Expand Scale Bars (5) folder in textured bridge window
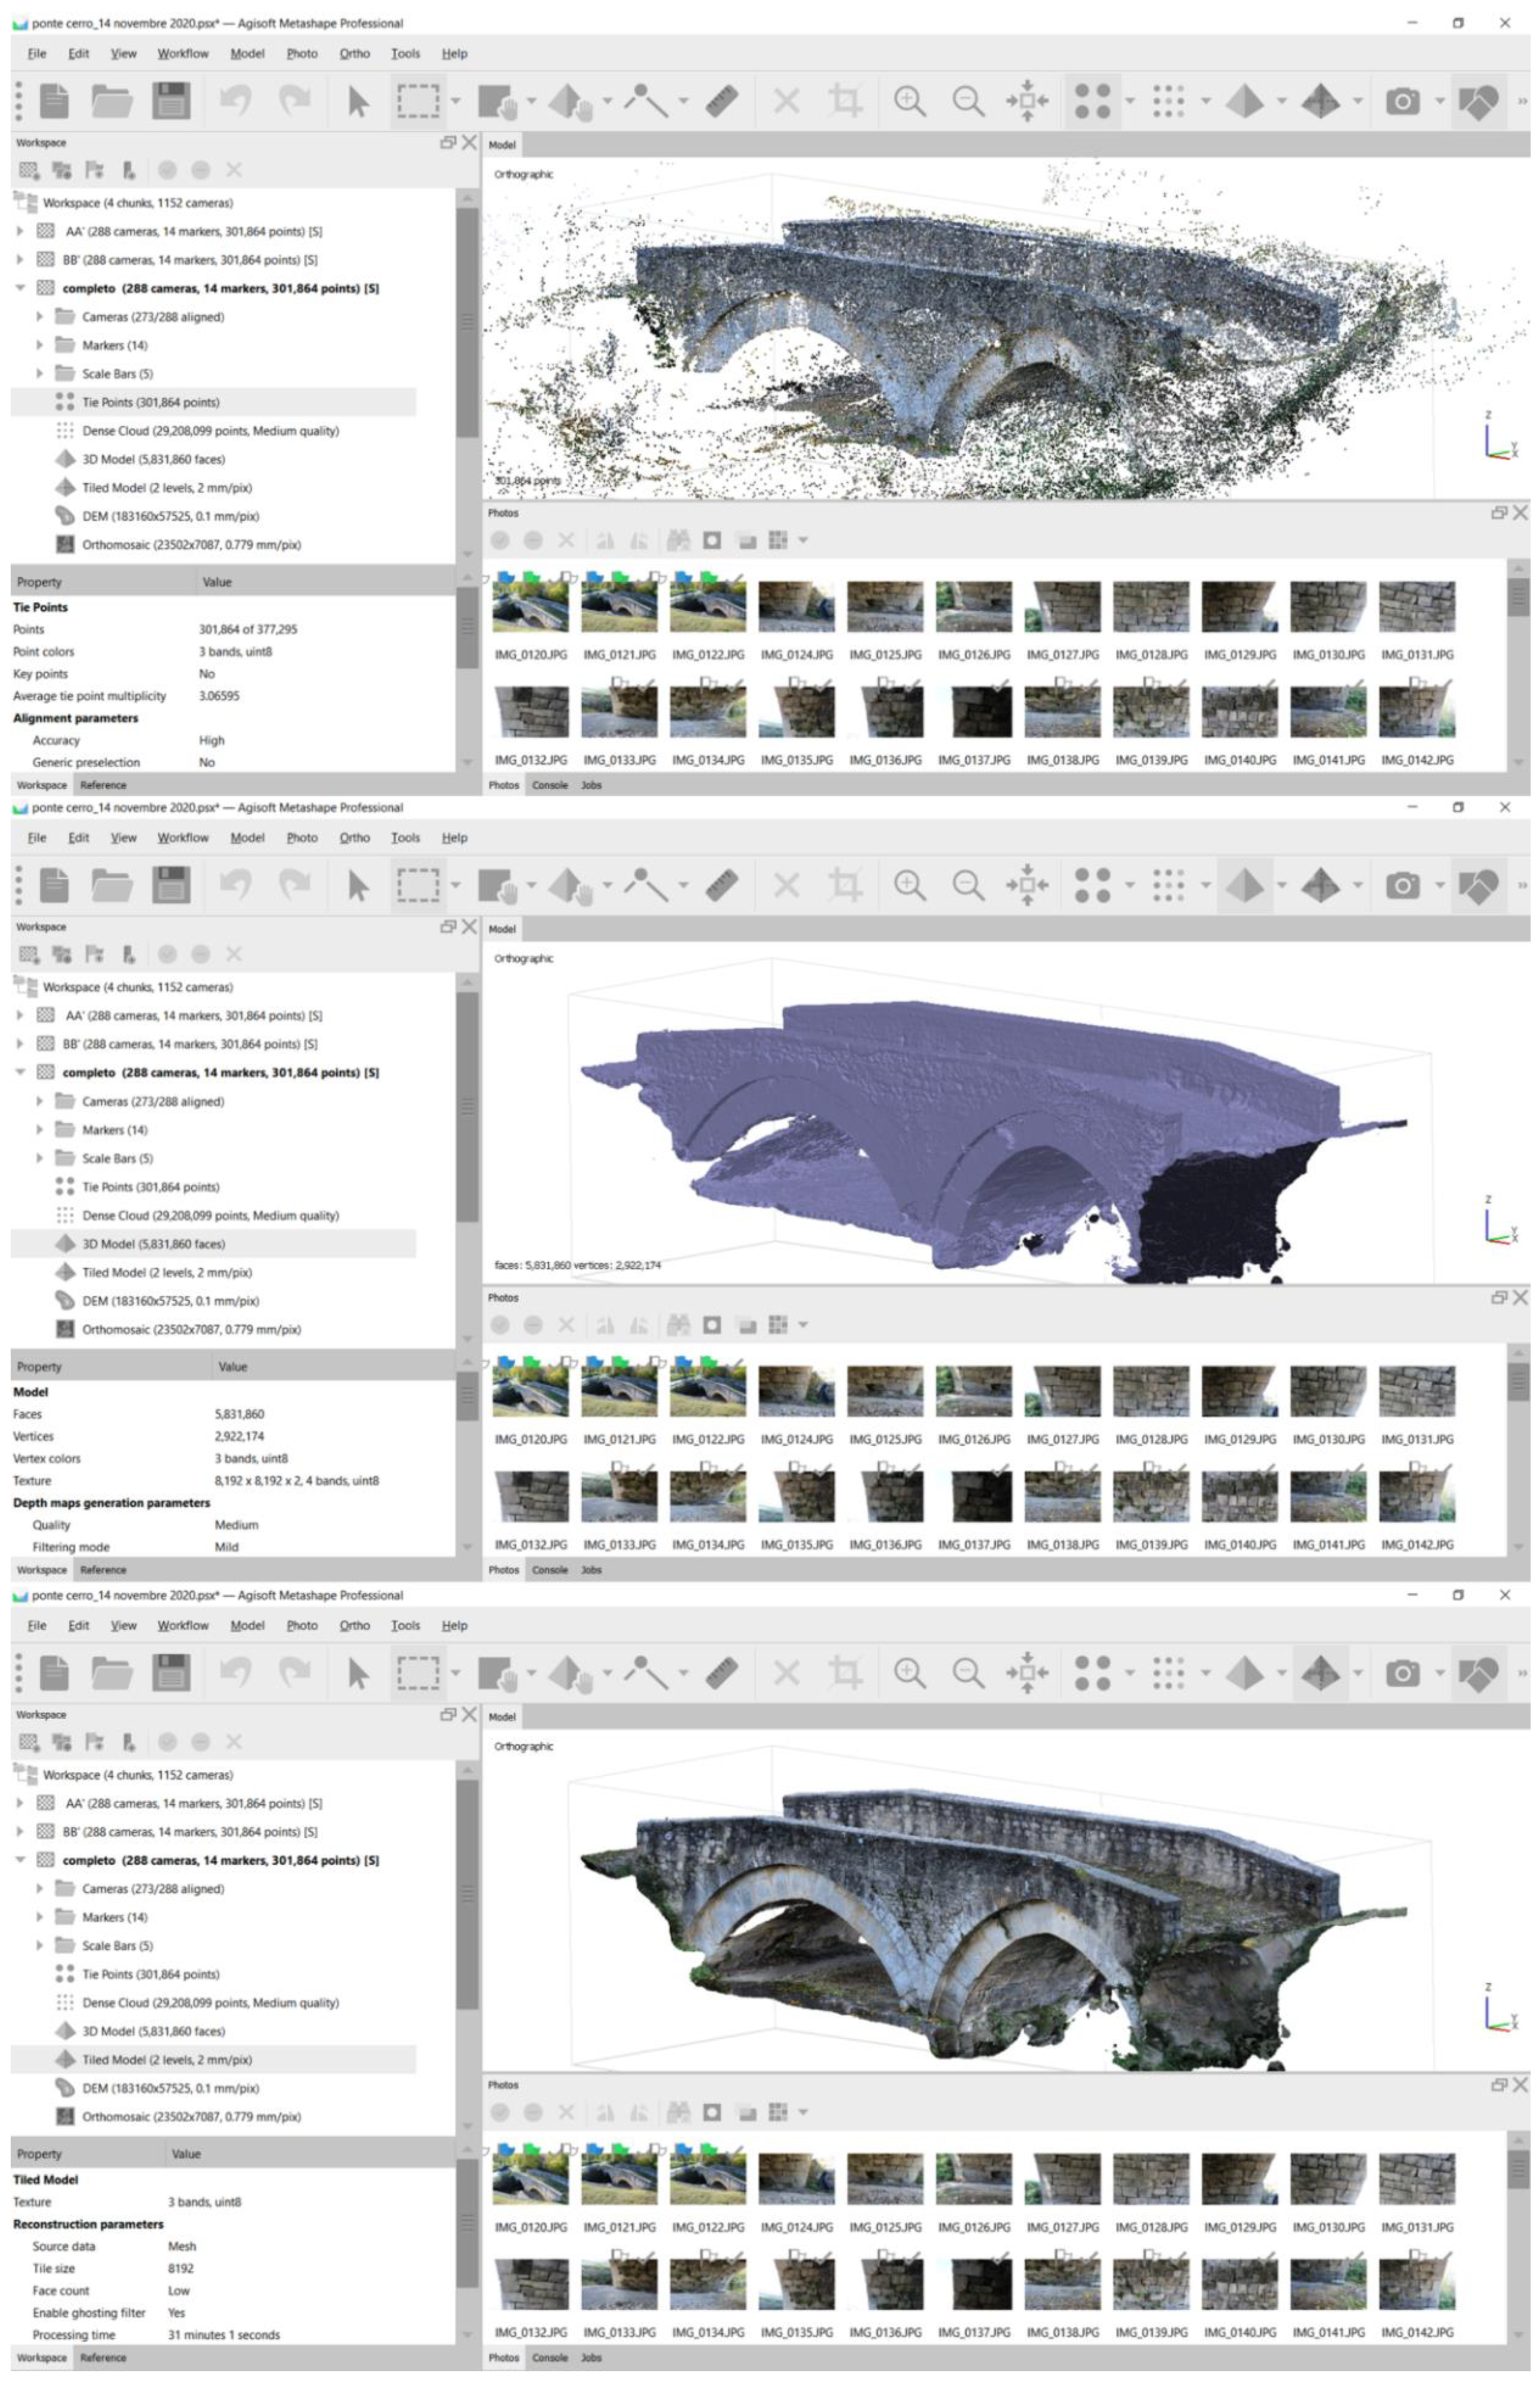 tap(39, 1945)
